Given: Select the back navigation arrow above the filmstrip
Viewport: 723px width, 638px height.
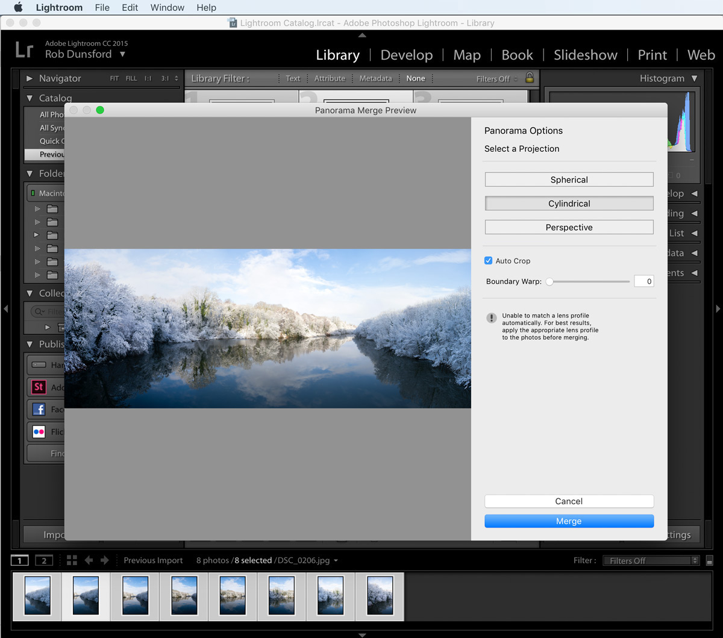Looking at the screenshot, I should point(89,560).
